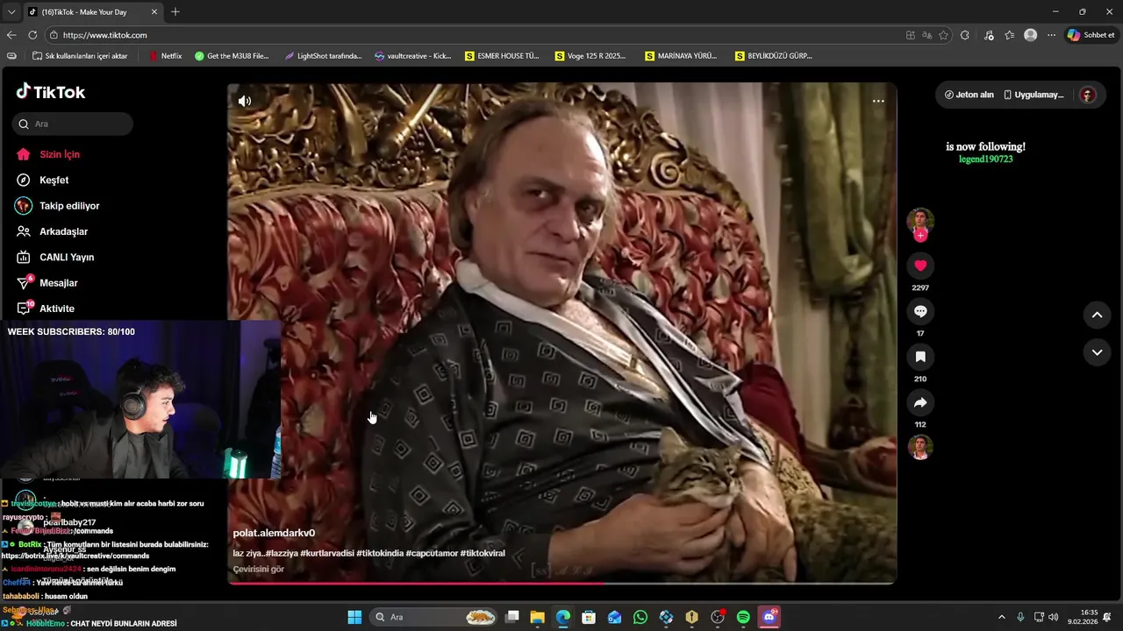Click the TikTok search field 'Ara'

pyautogui.click(x=74, y=124)
